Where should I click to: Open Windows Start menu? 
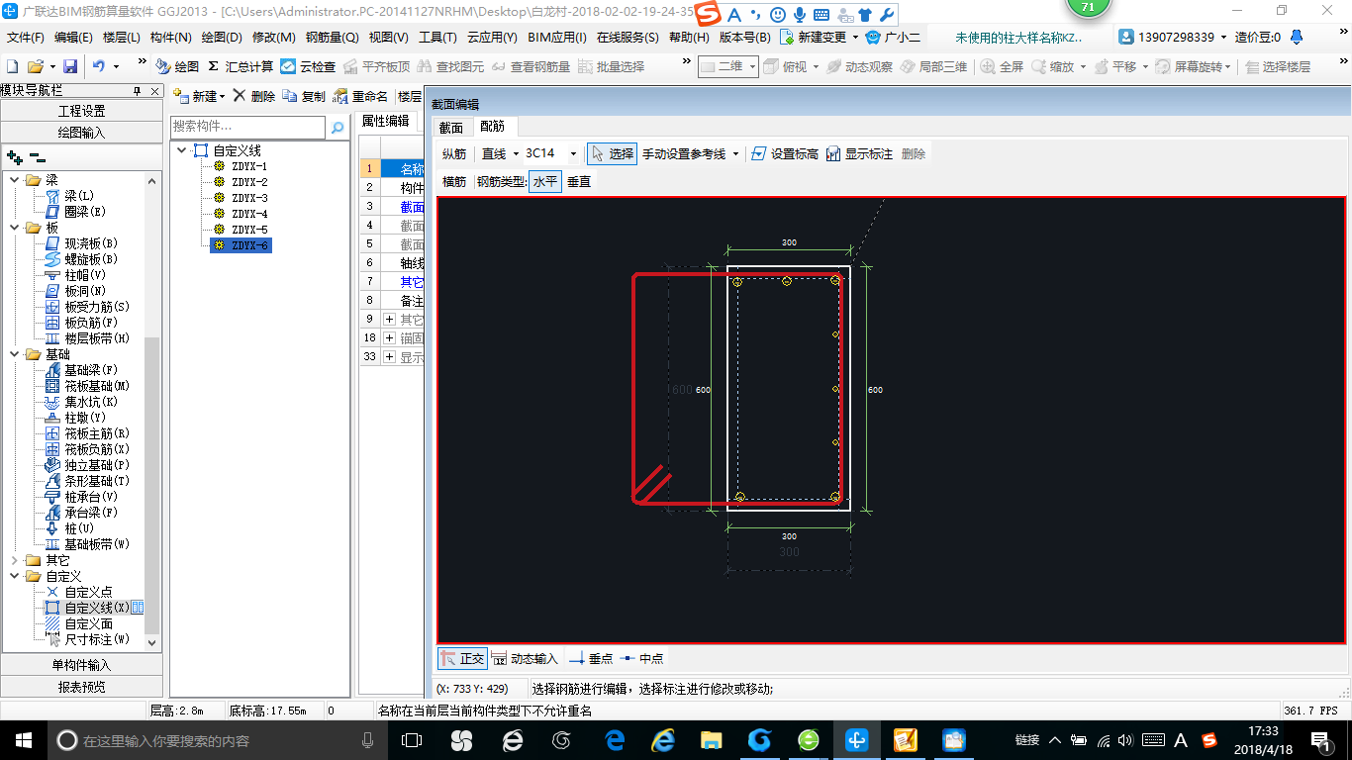pos(22,739)
